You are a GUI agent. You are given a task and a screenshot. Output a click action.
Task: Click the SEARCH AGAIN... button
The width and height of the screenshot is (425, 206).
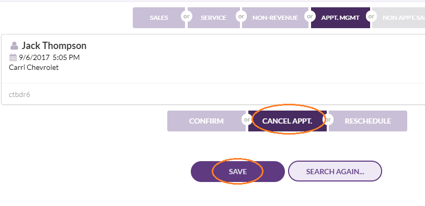coord(335,172)
